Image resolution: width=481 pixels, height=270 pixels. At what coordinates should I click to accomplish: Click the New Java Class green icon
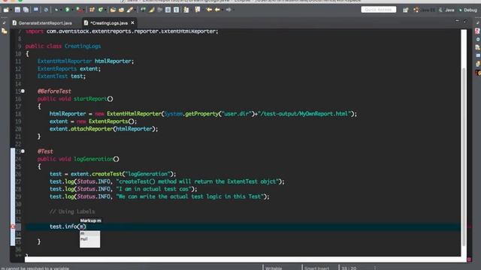(100, 10)
